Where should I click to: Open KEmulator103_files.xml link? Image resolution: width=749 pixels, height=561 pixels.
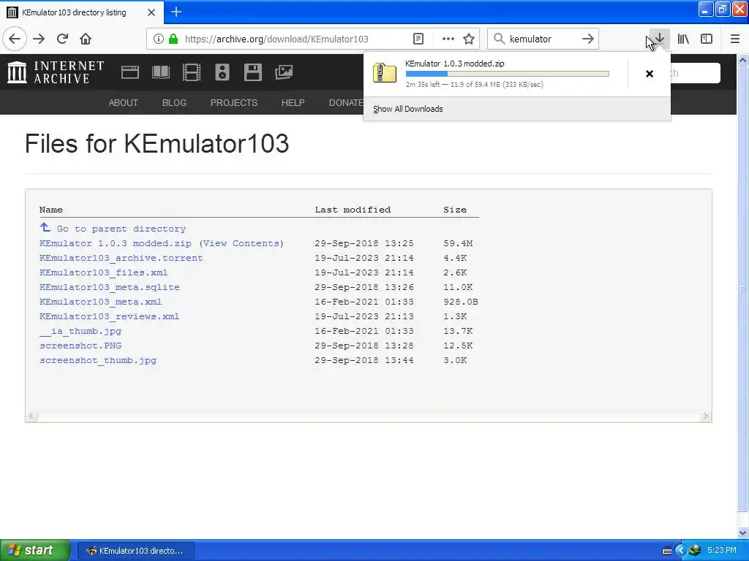[103, 273]
